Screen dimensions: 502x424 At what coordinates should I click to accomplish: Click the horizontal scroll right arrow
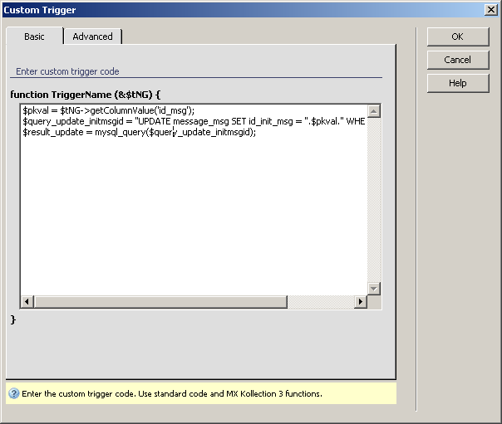(360, 302)
